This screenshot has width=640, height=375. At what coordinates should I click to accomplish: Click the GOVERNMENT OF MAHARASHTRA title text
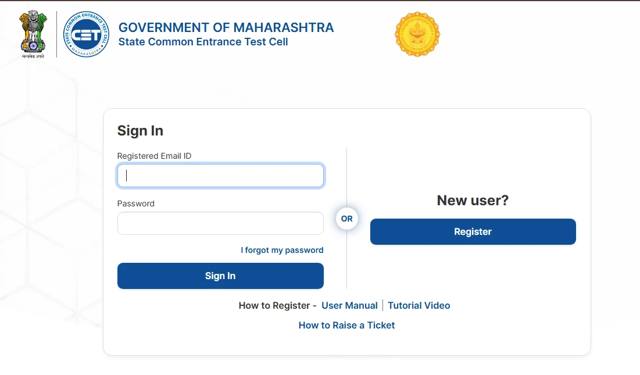point(226,27)
